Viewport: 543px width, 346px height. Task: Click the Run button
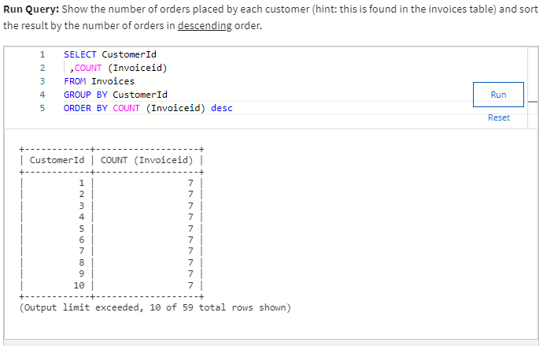[498, 95]
